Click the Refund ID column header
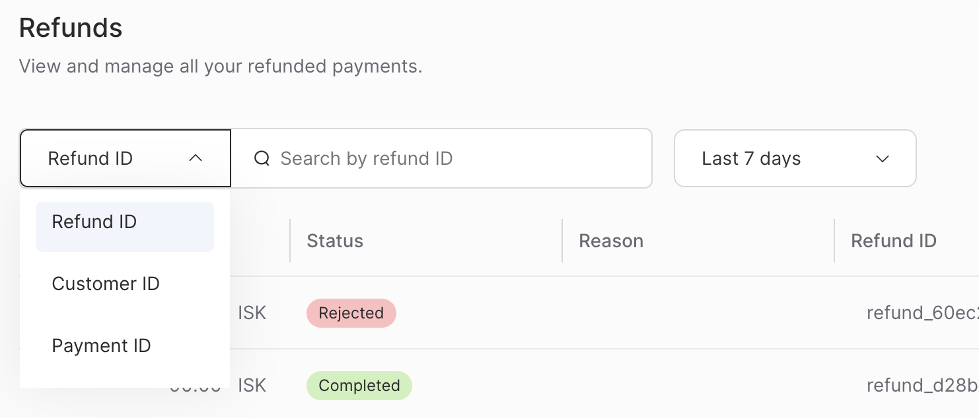 pyautogui.click(x=894, y=241)
